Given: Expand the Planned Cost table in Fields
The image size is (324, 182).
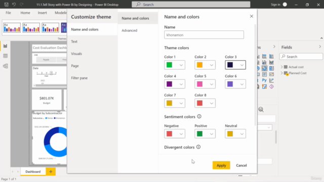Looking at the screenshot, I should 282,73.
